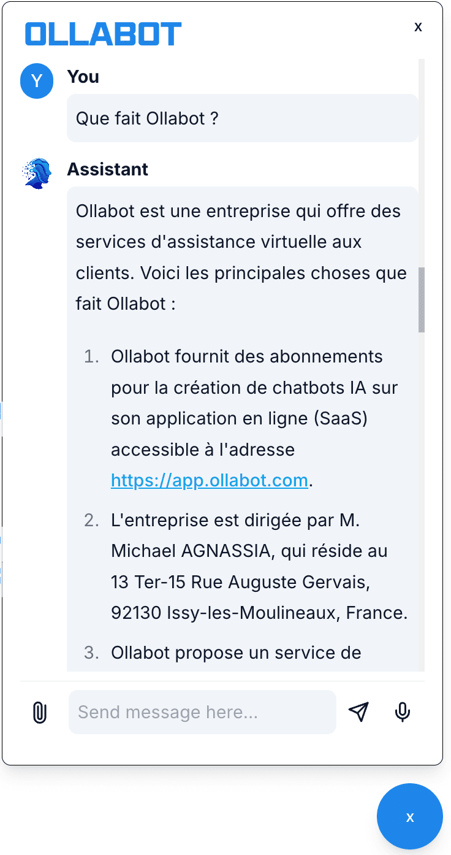Click the send message paper plane icon
The height and width of the screenshot is (855, 451).
(358, 712)
